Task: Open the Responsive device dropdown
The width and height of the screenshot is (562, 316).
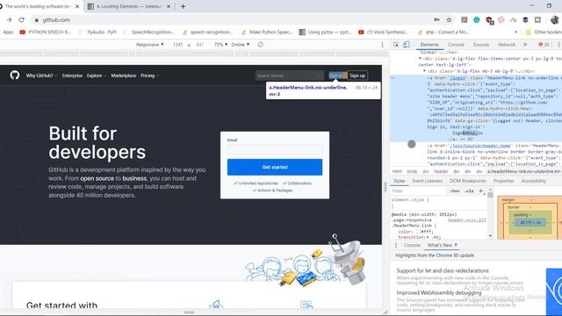Action: tap(150, 45)
